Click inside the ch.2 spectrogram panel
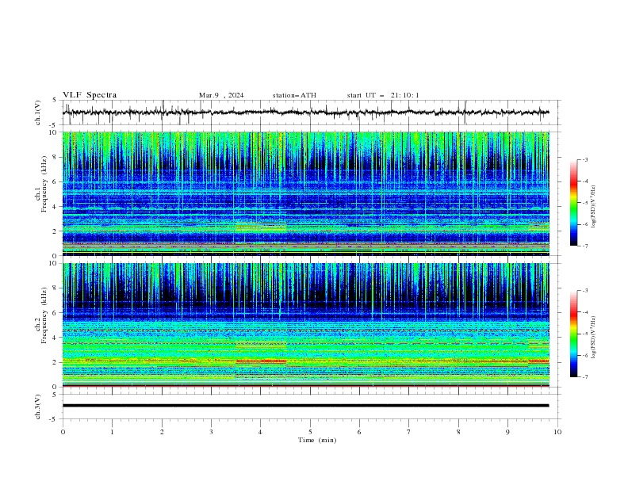Viewport: 628px width, 485px height. [x=305, y=325]
